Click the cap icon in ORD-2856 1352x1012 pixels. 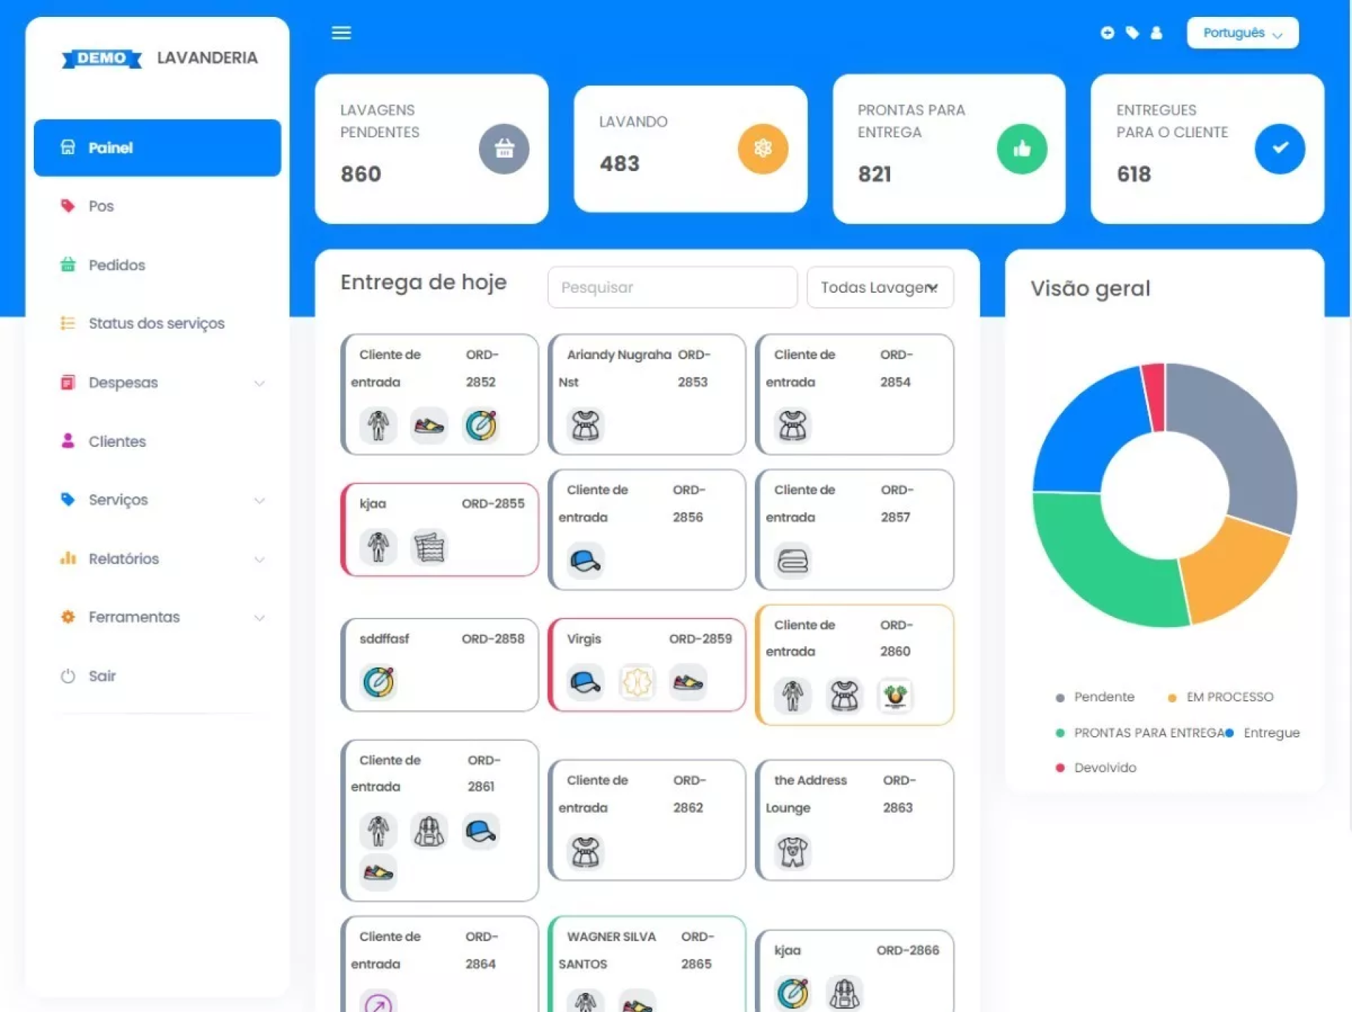pos(585,561)
